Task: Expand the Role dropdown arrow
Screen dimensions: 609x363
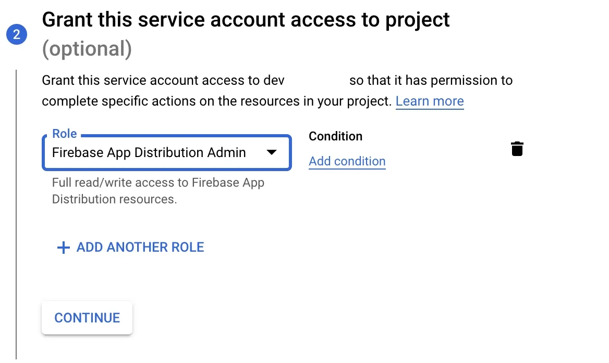Action: click(x=271, y=152)
